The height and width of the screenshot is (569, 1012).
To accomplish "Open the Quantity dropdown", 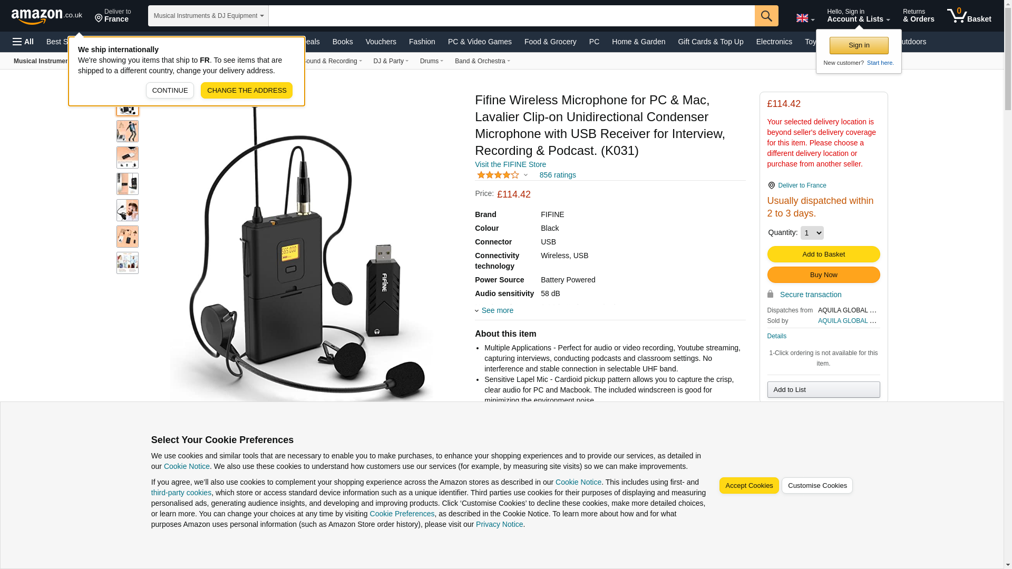I will tap(812, 233).
